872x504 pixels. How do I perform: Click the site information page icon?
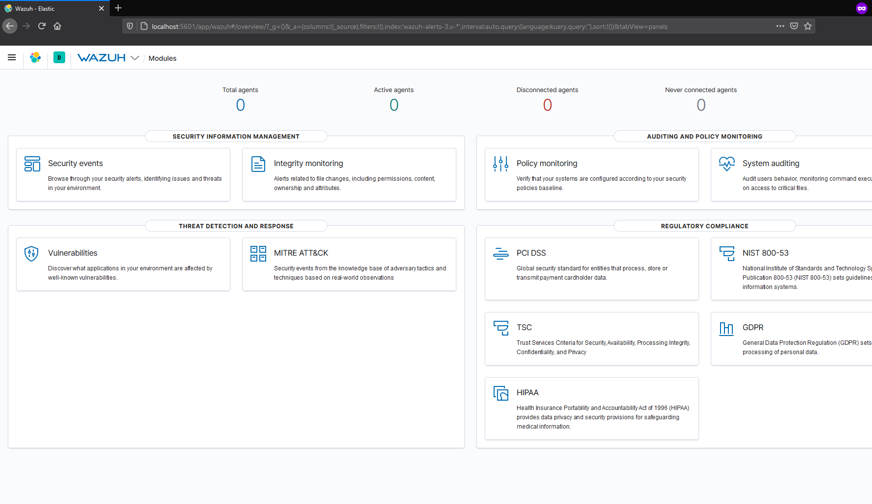pos(144,26)
